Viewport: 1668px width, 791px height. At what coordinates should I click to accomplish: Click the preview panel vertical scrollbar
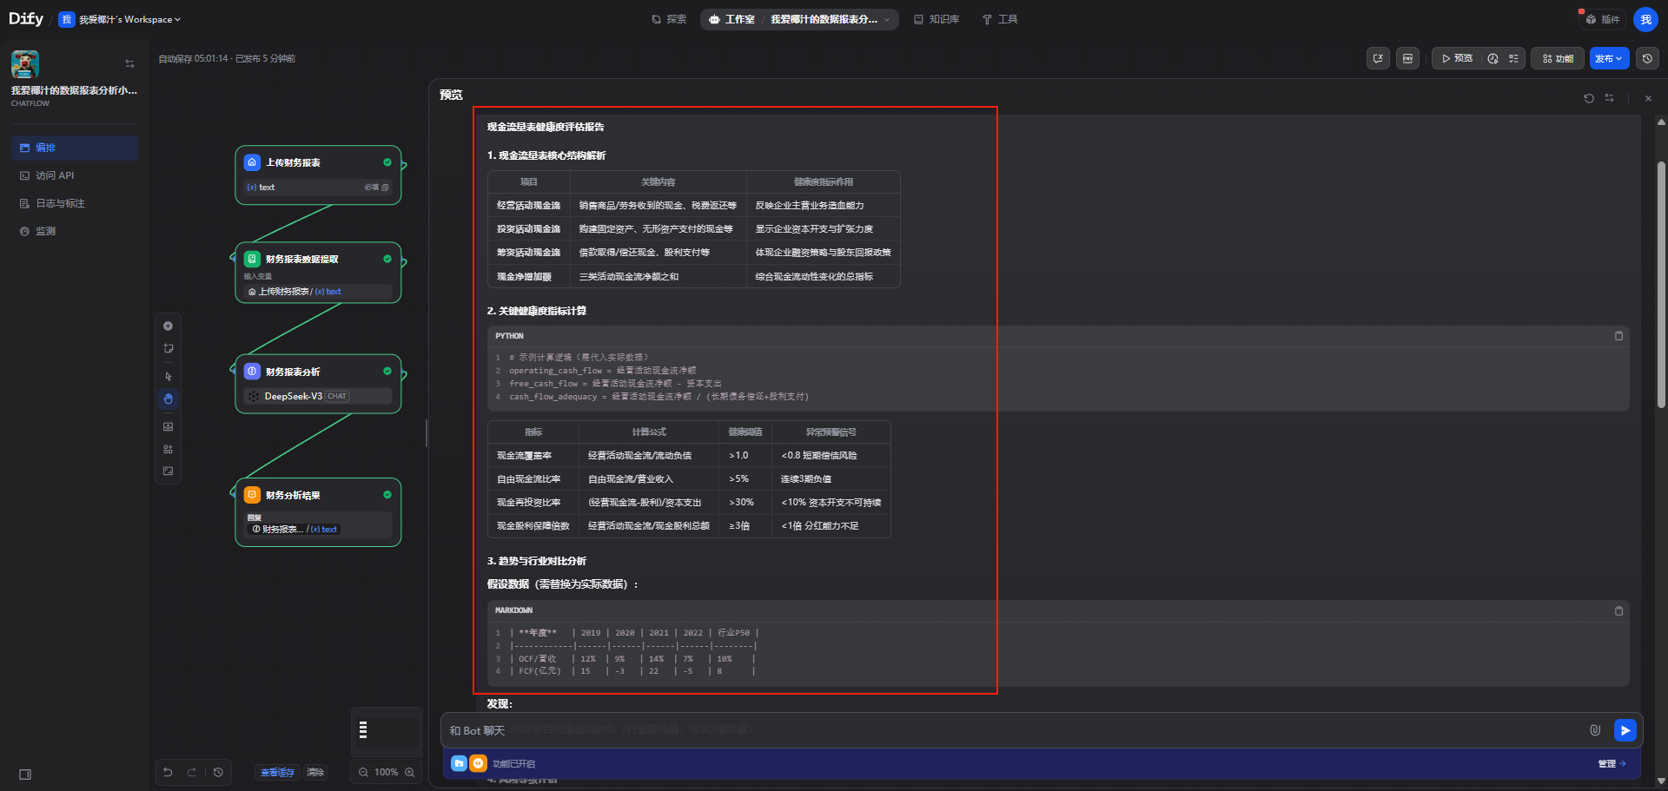pyautogui.click(x=1661, y=287)
